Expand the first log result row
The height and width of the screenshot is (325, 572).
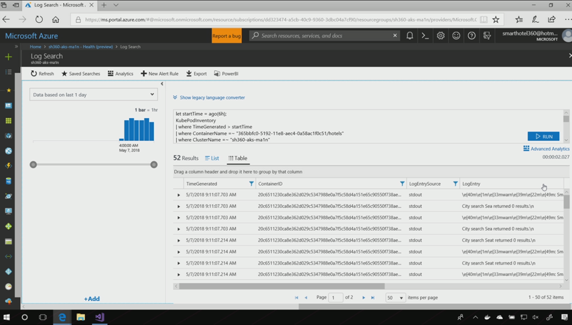[x=179, y=195]
